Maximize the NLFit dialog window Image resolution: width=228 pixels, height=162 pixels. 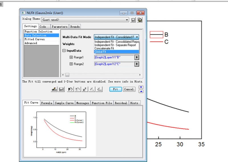pyautogui.click(x=132, y=13)
